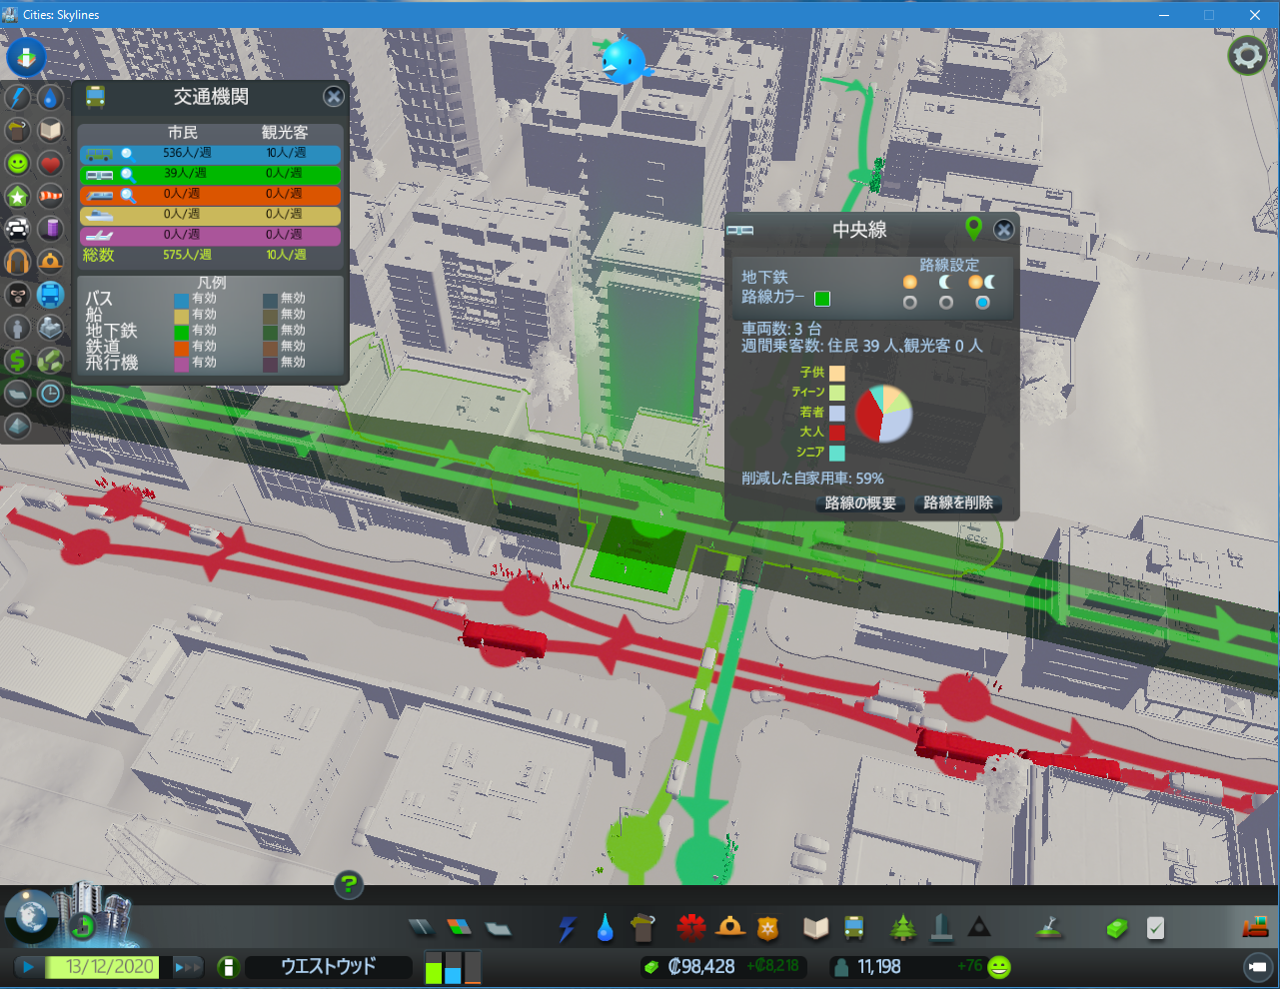
Task: Click the city name ウエストウッド
Action: pyautogui.click(x=329, y=967)
